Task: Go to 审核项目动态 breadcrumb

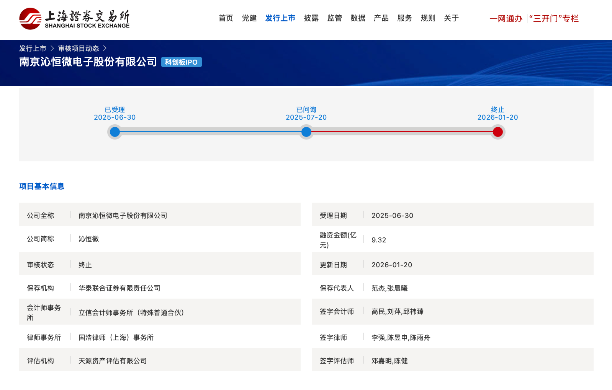Action: click(79, 49)
